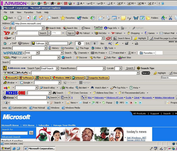Click the Go button beside Search for
The image size is (177, 151).
click(x=31, y=133)
